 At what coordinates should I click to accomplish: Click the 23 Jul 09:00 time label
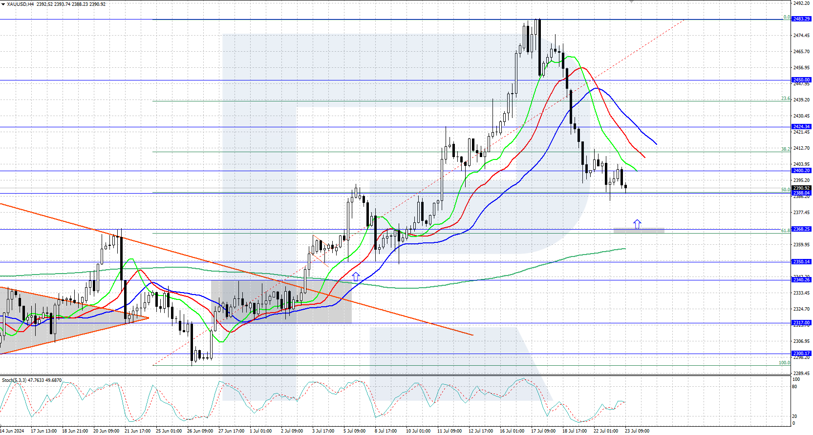point(637,431)
